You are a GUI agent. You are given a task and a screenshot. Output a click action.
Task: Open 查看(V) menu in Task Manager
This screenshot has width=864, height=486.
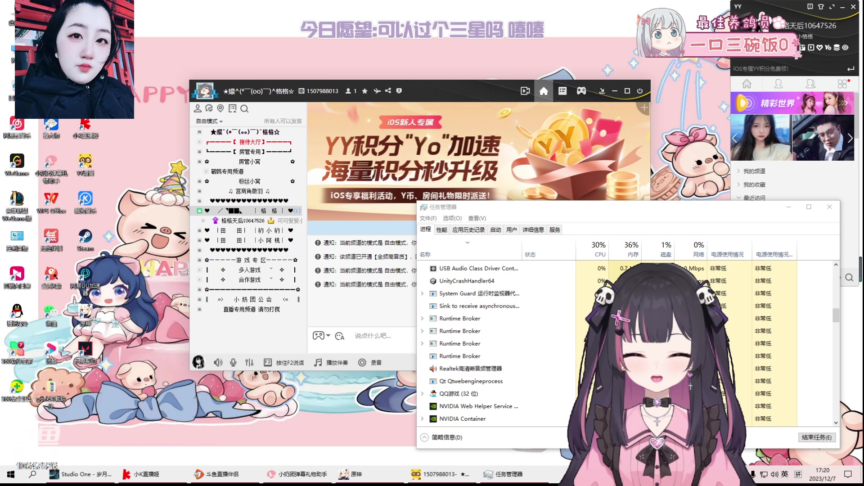pos(477,218)
